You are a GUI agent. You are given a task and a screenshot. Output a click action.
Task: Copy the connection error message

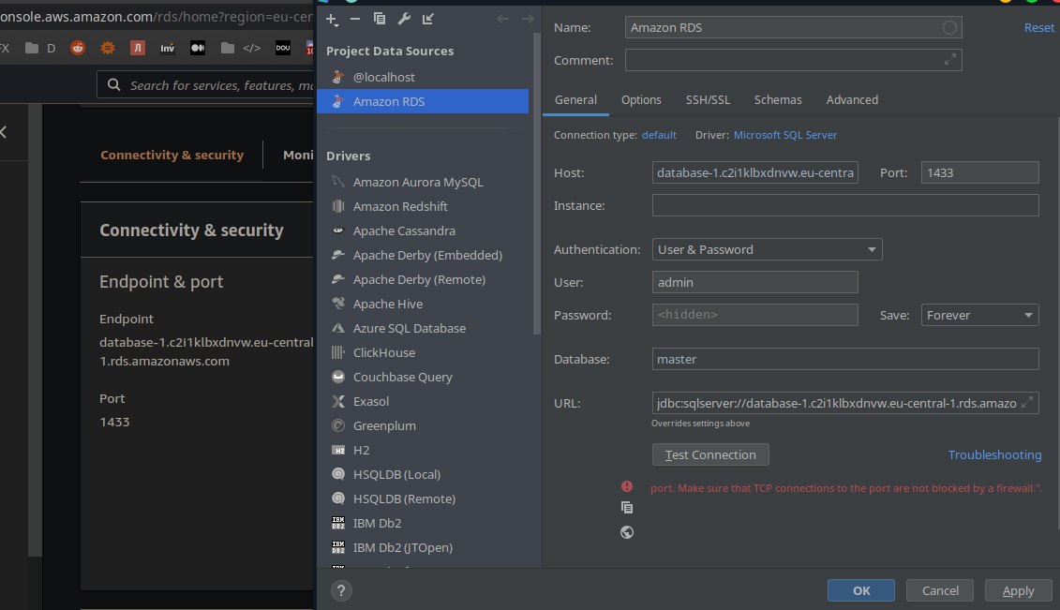627,507
